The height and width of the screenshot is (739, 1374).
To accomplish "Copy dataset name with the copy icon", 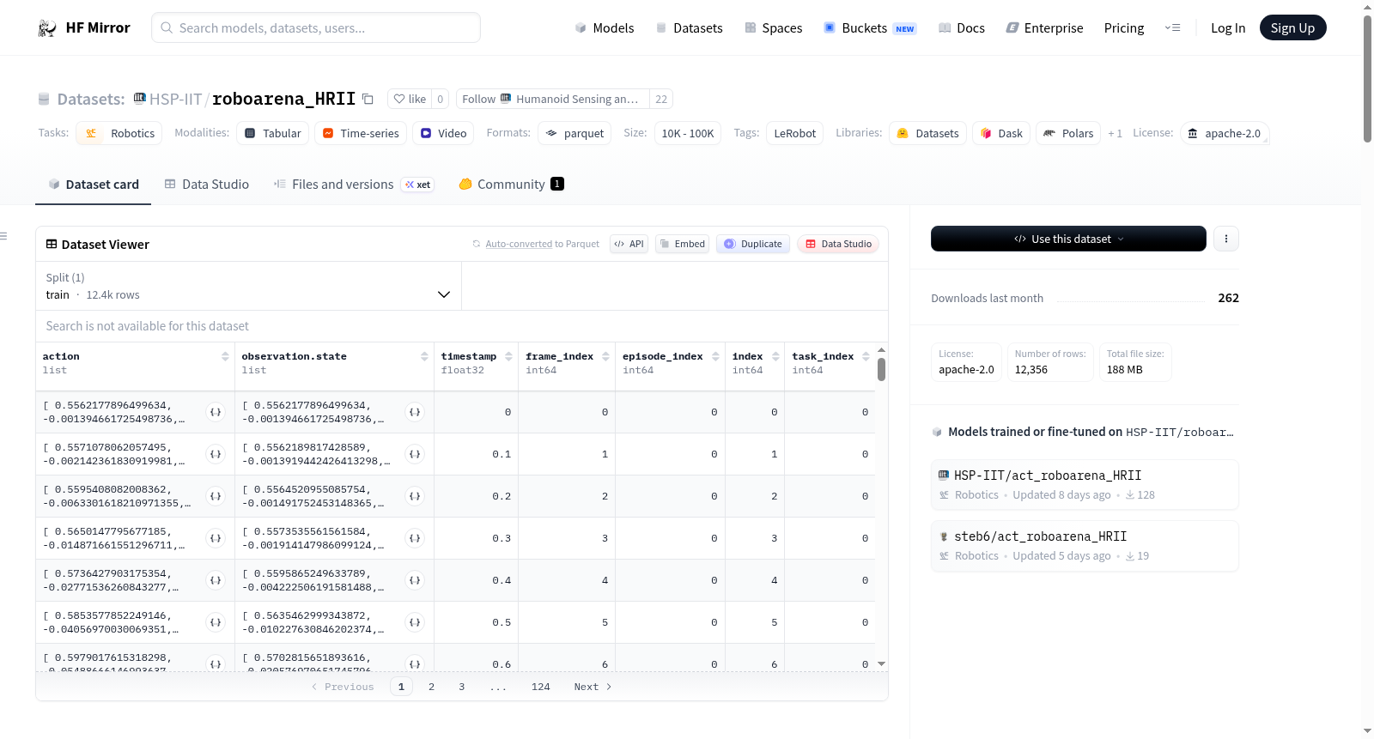I will coord(368,99).
